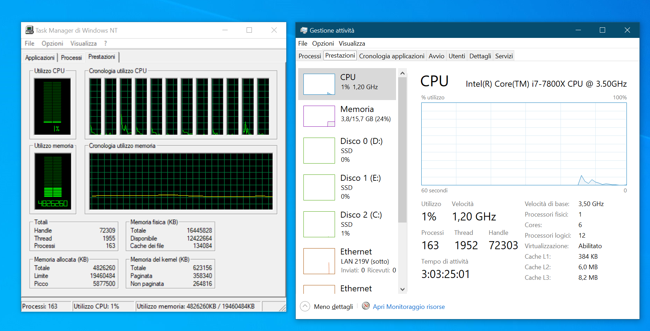Click the Cronologia utilizzo memoria graph

click(181, 181)
